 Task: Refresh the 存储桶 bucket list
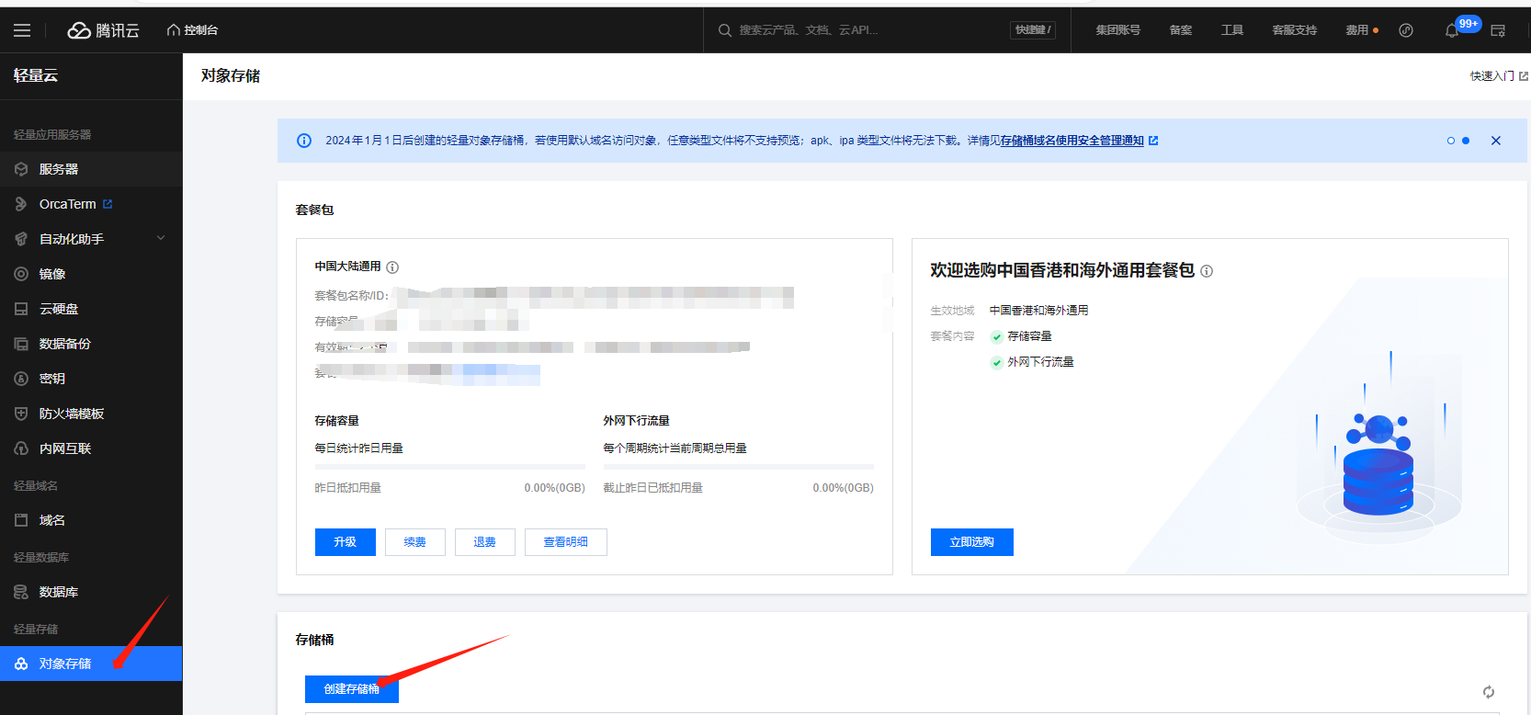[x=1489, y=692]
